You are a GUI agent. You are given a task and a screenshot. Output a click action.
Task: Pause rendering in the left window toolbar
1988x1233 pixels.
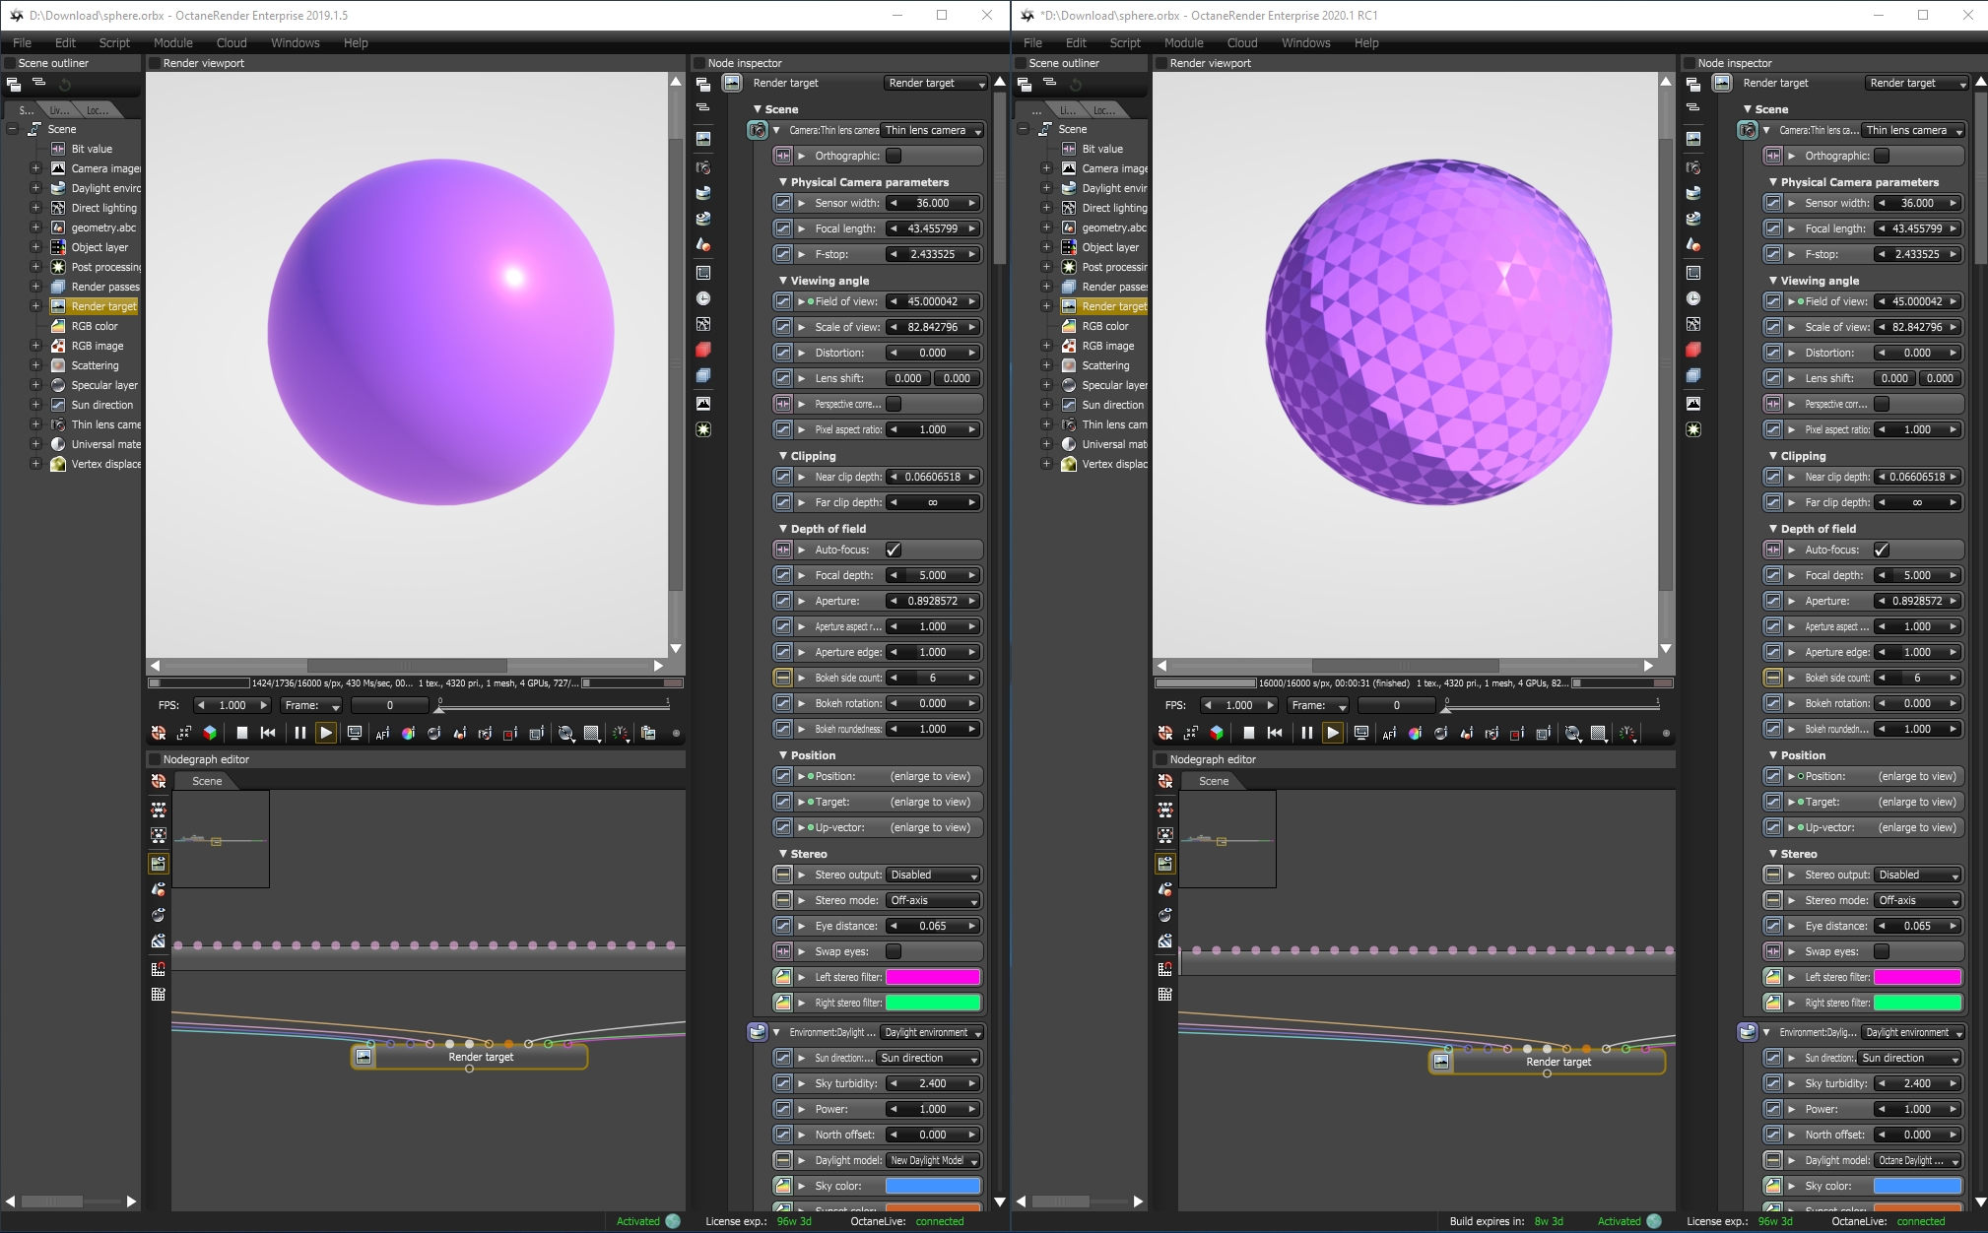pos(299,733)
